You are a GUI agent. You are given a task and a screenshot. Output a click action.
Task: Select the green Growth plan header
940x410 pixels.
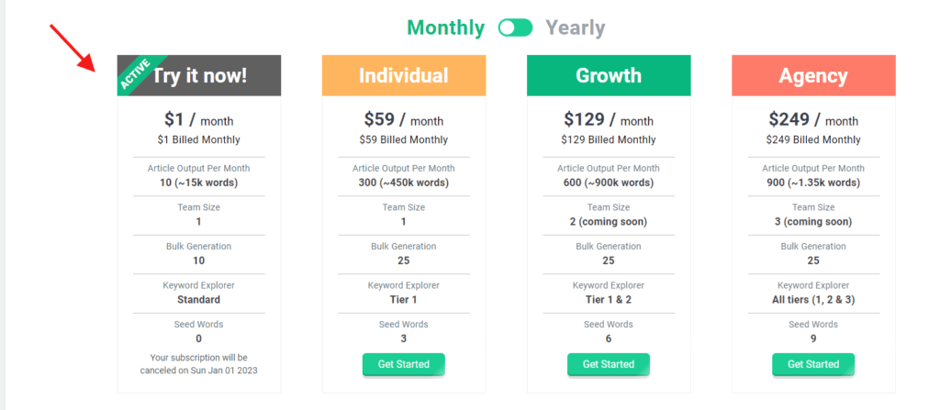coord(609,75)
